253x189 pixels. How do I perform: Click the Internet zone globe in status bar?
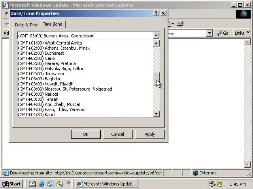tap(195, 173)
